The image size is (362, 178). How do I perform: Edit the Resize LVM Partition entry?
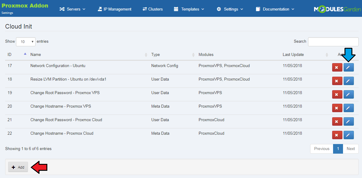click(x=348, y=81)
